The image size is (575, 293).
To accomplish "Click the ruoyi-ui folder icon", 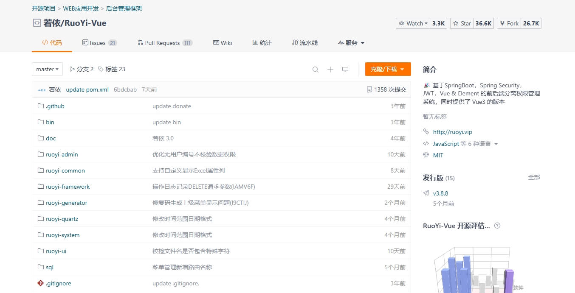I will 41,251.
